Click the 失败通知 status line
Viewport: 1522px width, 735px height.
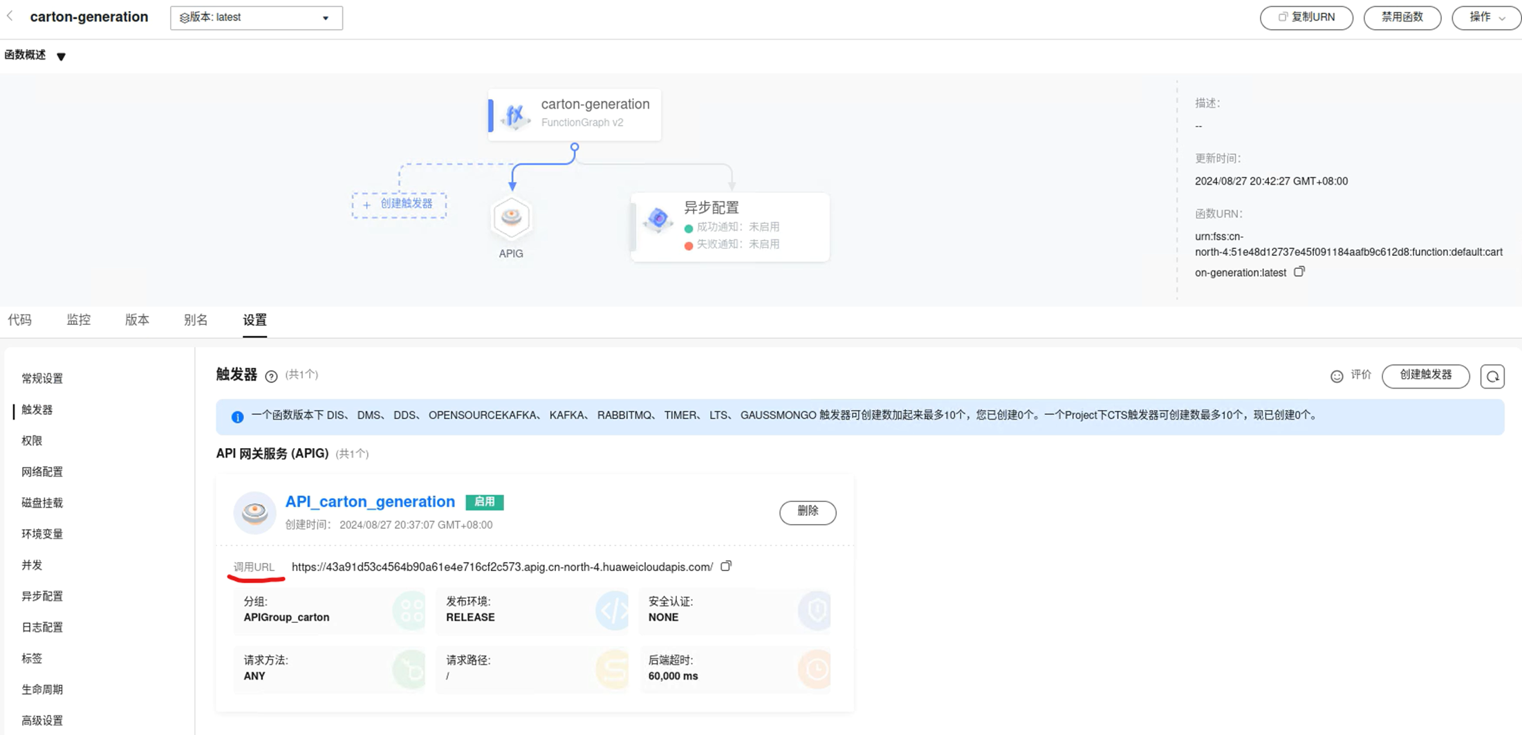coord(732,244)
